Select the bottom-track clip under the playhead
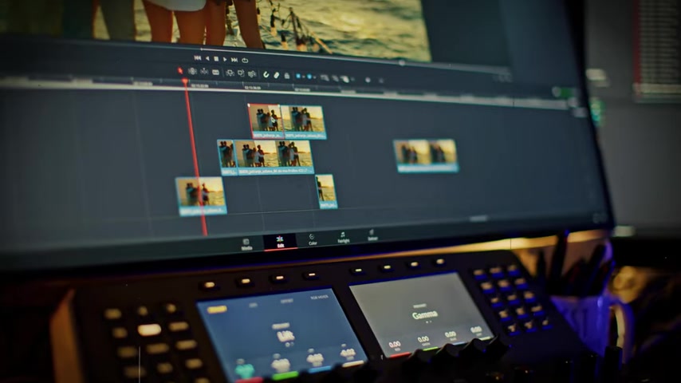This screenshot has height=383, width=681. point(201,195)
